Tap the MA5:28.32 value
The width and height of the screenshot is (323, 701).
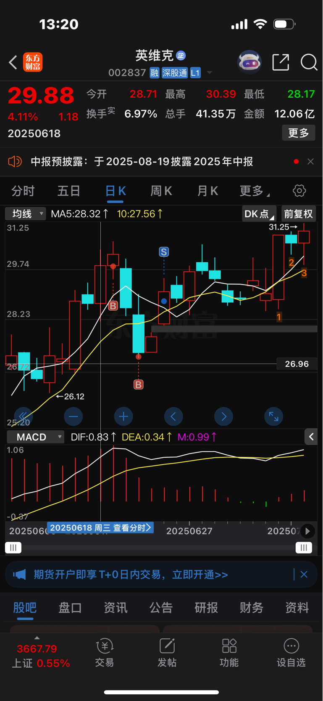tap(80, 214)
